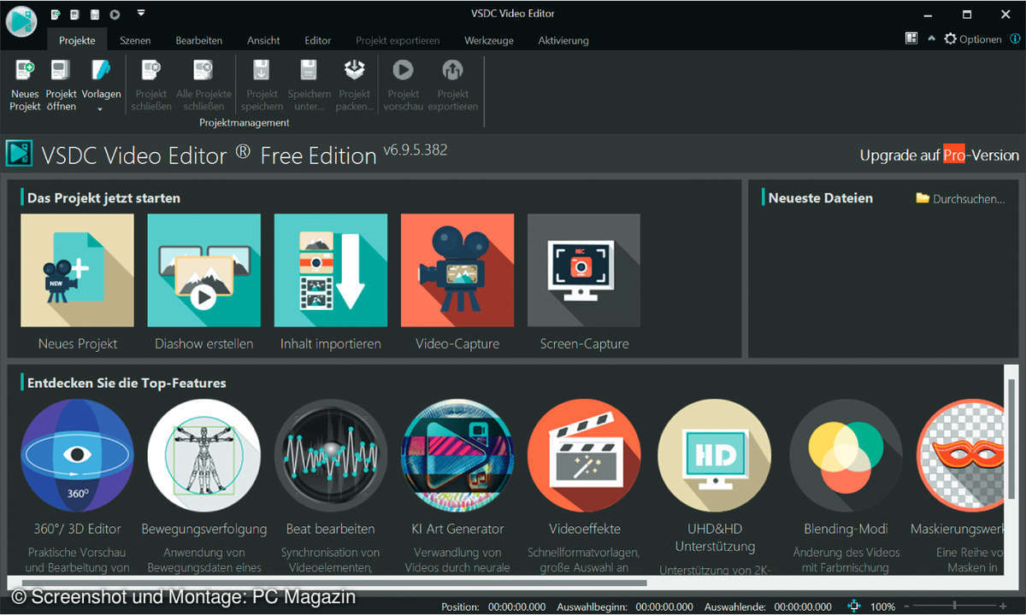Click the Das Projekt jetzt starten heading
Screen dimensions: 1026x615
103,197
